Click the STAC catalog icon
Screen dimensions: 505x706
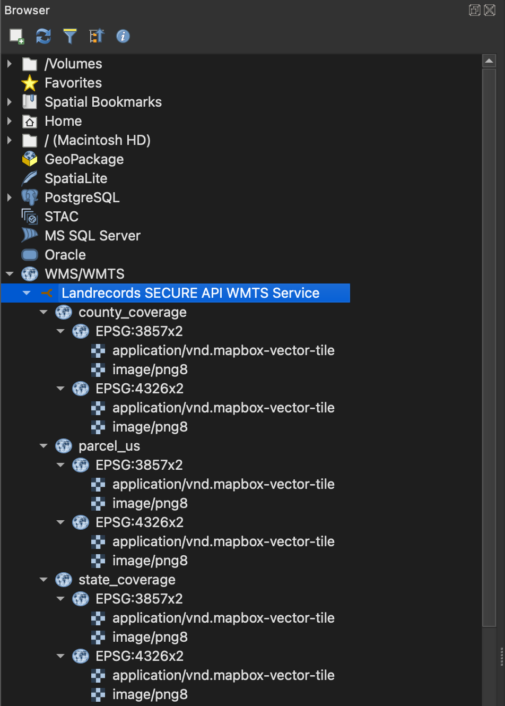30,217
